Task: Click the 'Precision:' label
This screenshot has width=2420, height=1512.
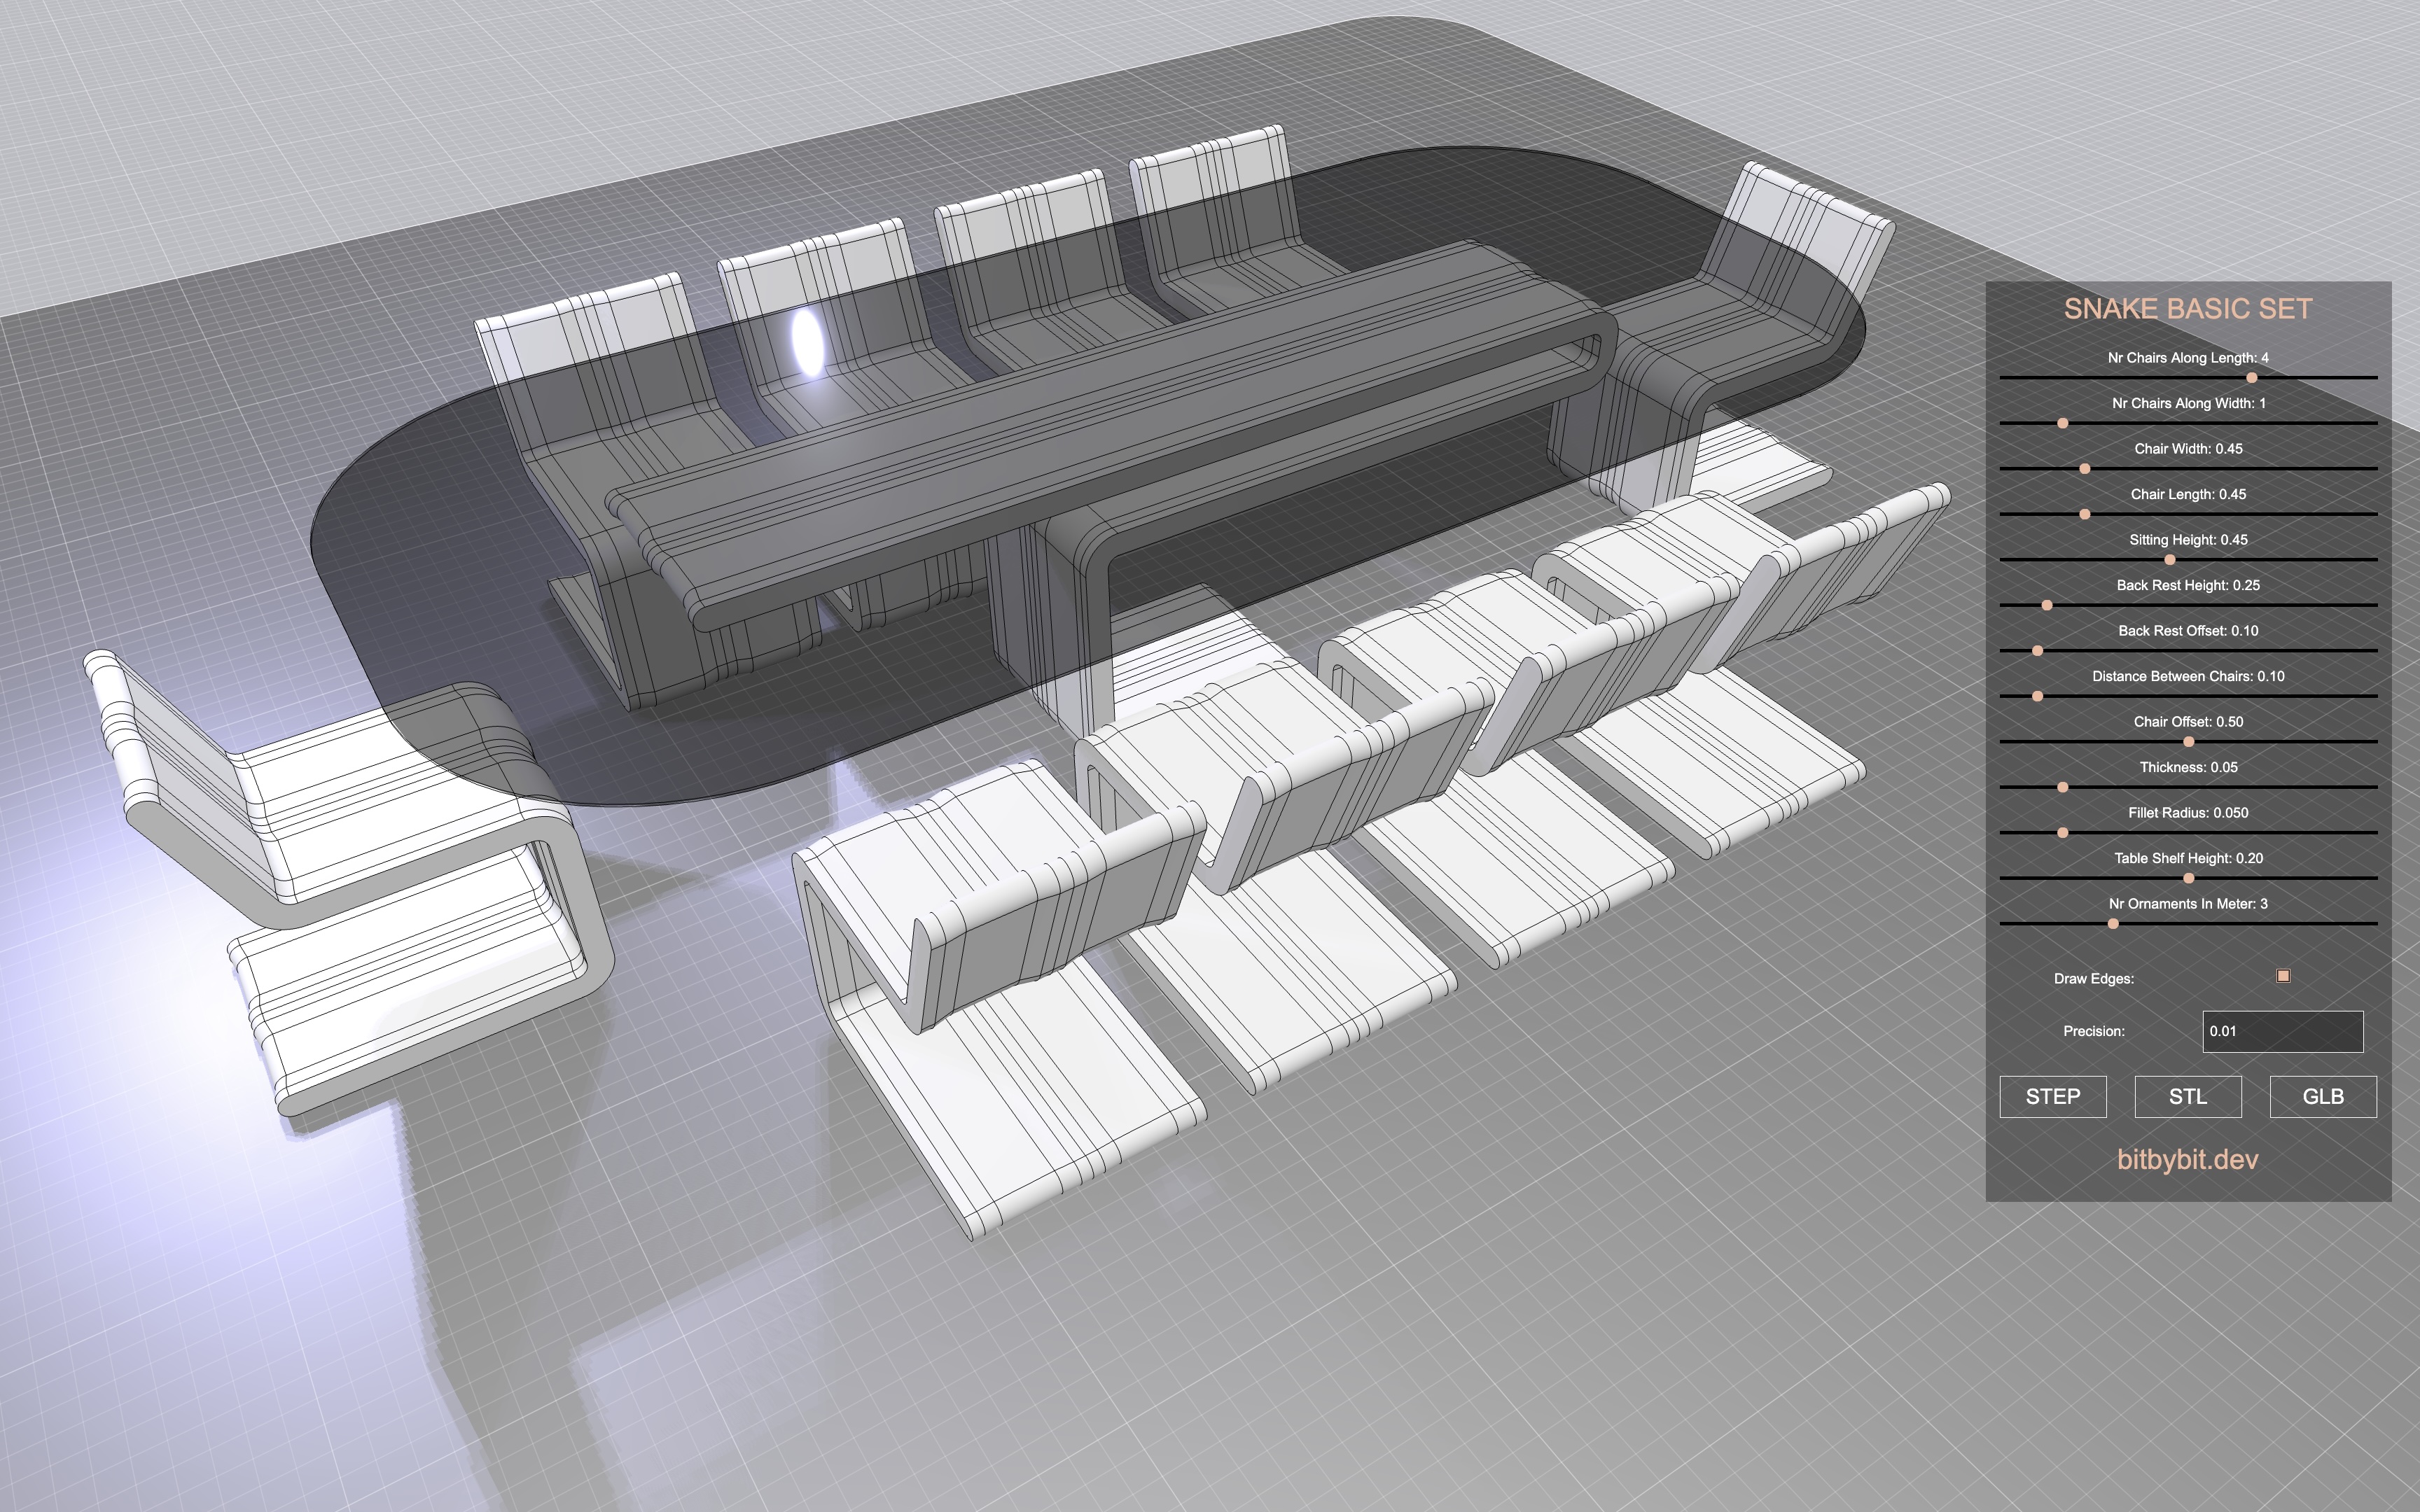Action: point(2094,1031)
